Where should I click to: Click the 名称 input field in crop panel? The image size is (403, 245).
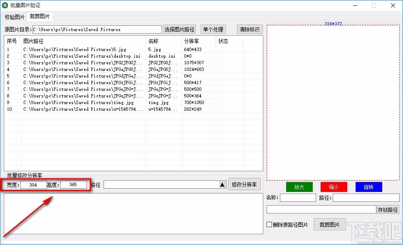click(298, 198)
